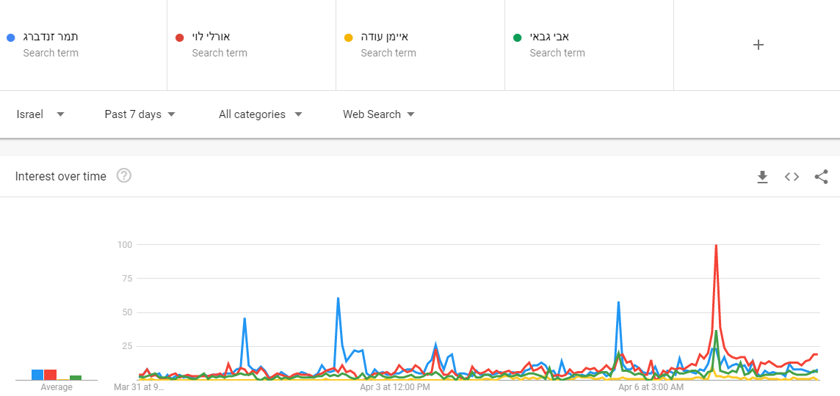Screen dimensions: 840x396
Task: Click the blue average bar
Action: pyautogui.click(x=37, y=375)
